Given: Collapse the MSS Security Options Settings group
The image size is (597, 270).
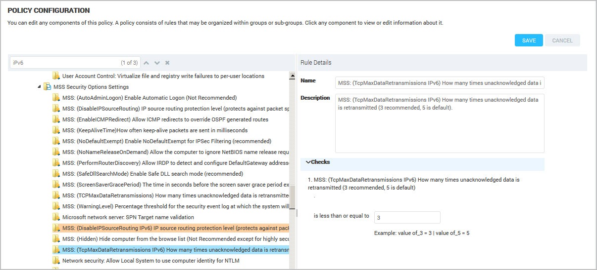Looking at the screenshot, I should (40, 87).
